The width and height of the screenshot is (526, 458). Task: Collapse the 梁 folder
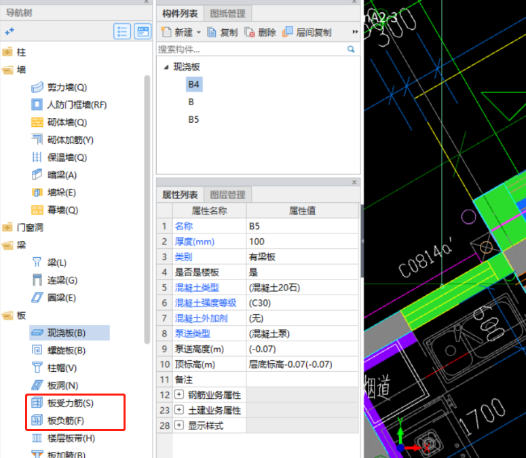point(7,245)
